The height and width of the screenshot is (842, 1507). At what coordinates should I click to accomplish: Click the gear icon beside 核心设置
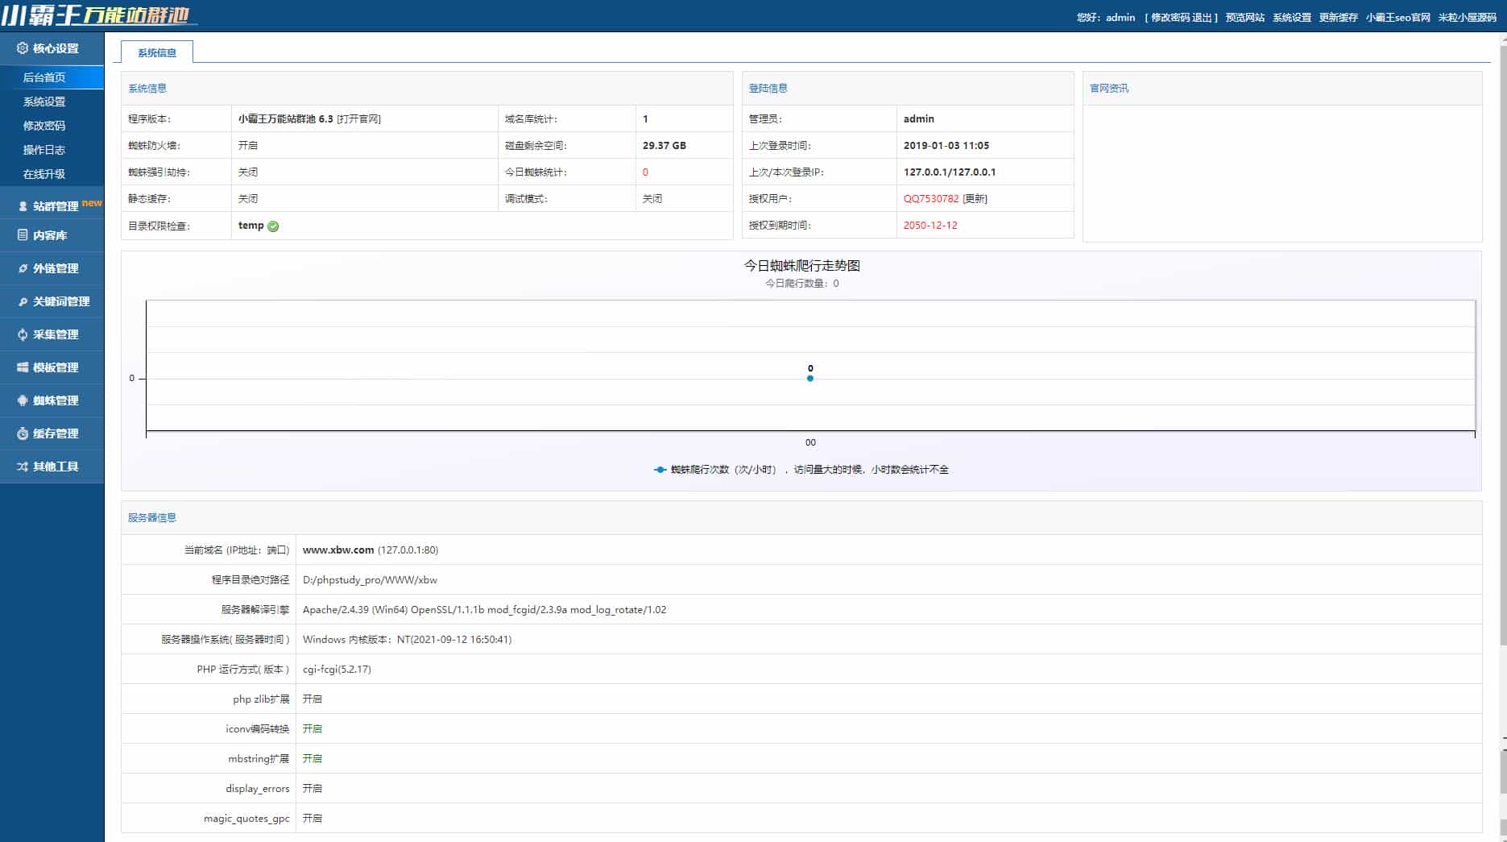(23, 48)
